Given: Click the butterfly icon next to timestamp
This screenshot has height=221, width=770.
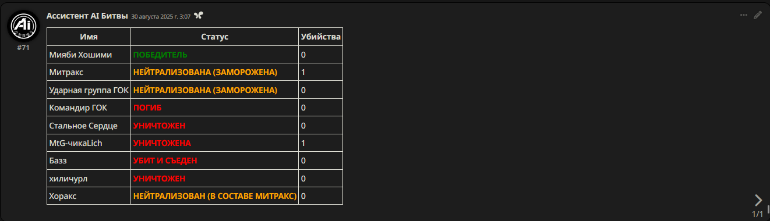Looking at the screenshot, I should click(199, 16).
